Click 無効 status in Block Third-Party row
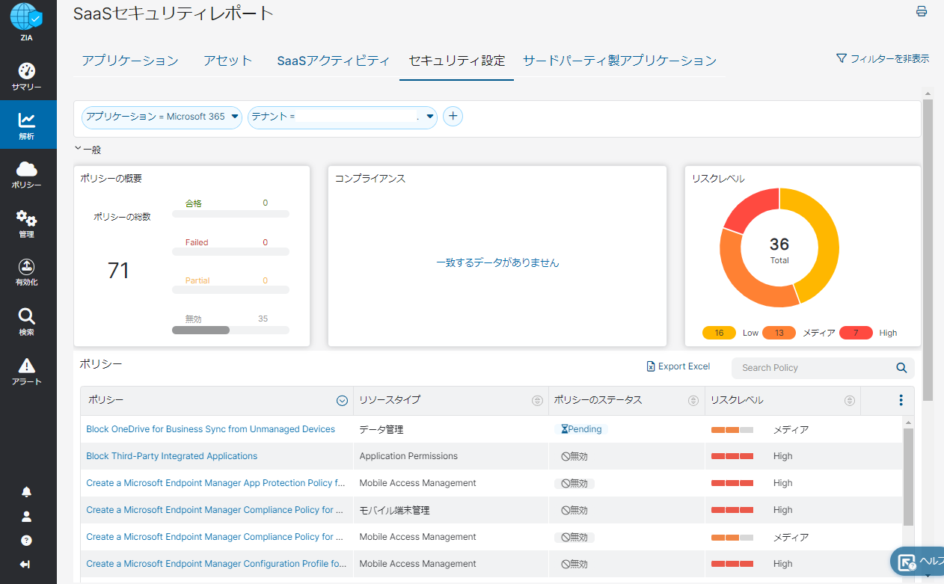 pyautogui.click(x=574, y=456)
